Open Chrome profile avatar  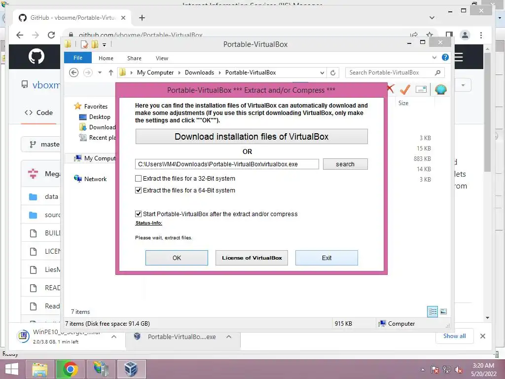point(465,35)
